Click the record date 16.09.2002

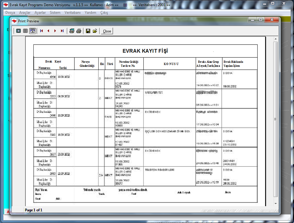(x=64, y=115)
